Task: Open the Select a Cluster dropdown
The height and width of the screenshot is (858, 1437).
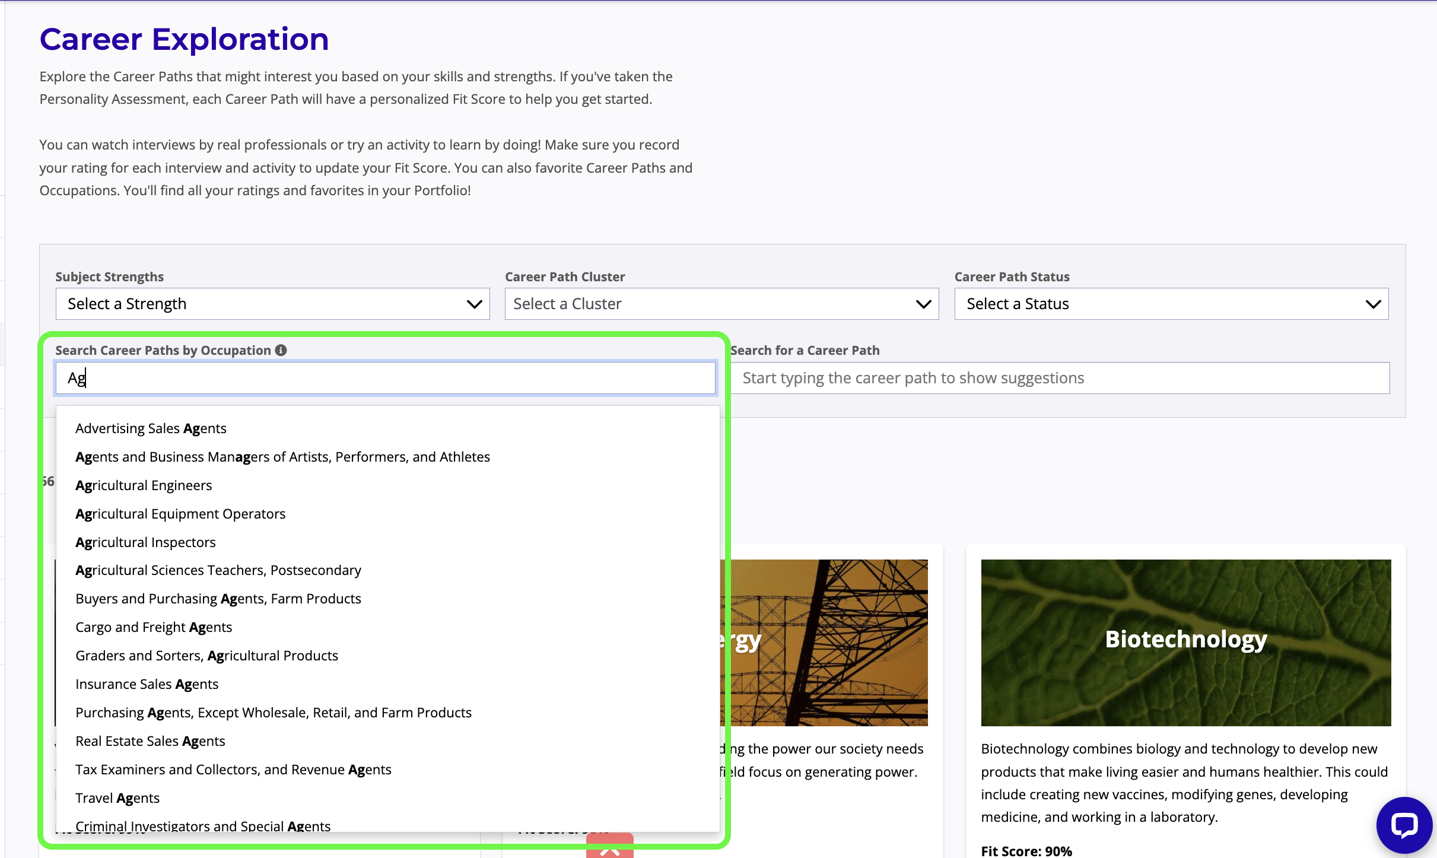Action: point(721,304)
